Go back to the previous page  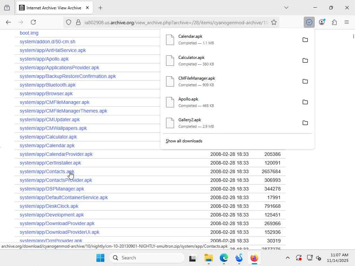[8, 22]
